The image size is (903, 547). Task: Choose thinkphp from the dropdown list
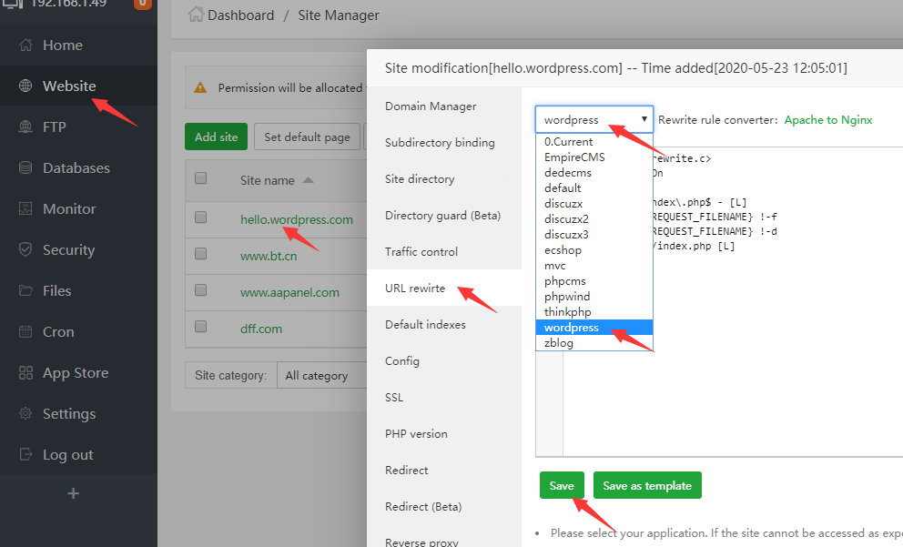click(568, 312)
